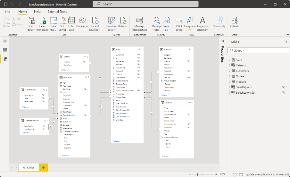Image resolution: width=290 pixels, height=177 pixels.
Task: Unhide the SalesRegions table card
Action: tap(44, 89)
